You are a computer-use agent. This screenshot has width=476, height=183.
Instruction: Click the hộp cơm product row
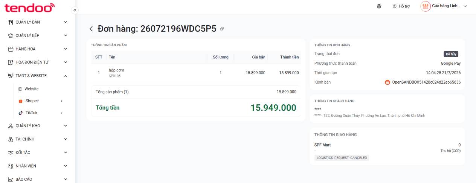coord(196,73)
